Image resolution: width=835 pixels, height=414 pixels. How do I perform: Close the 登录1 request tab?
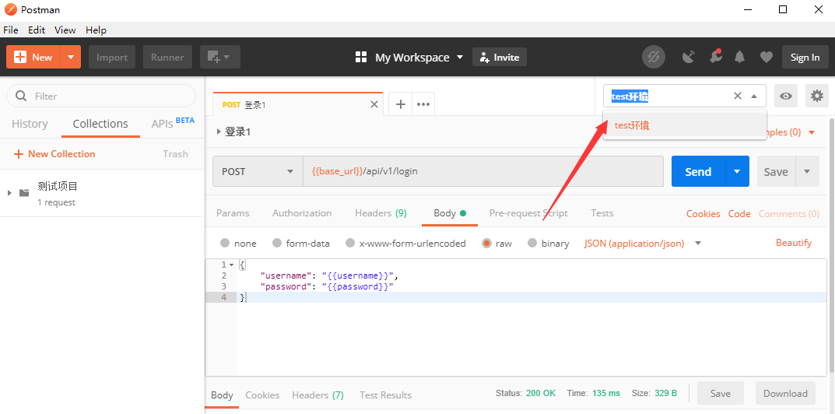(x=374, y=104)
